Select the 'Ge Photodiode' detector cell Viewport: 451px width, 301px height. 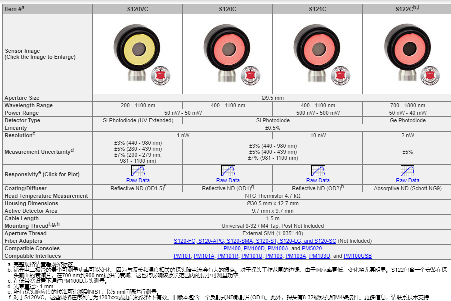[408, 120]
